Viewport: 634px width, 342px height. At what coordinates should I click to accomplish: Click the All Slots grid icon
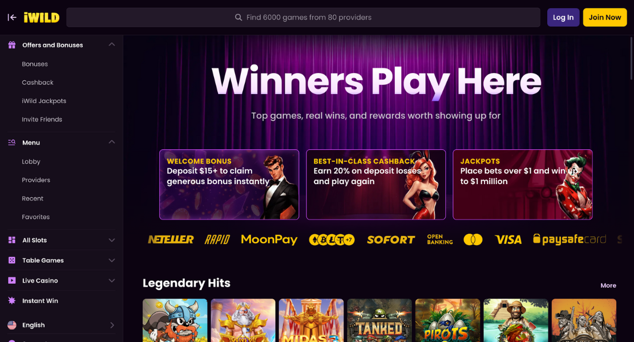12,240
